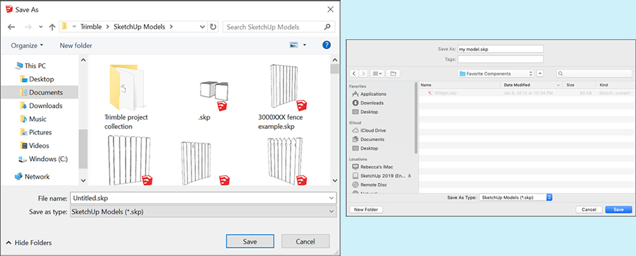Refresh the SketchUp Models folder view
This screenshot has width=636, height=256.
tap(213, 27)
